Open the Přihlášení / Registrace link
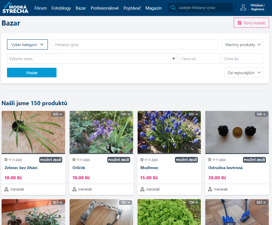Screen dimensions: 272x225 coord(257,8)
